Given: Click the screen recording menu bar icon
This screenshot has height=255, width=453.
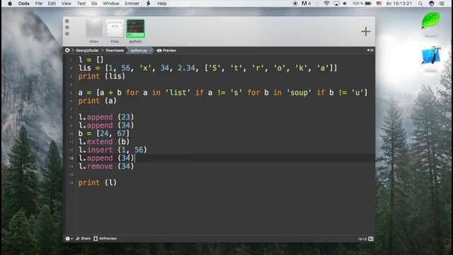Looking at the screenshot, I should [295, 4].
